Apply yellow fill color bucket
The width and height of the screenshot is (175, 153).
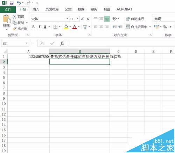coord(66,27)
